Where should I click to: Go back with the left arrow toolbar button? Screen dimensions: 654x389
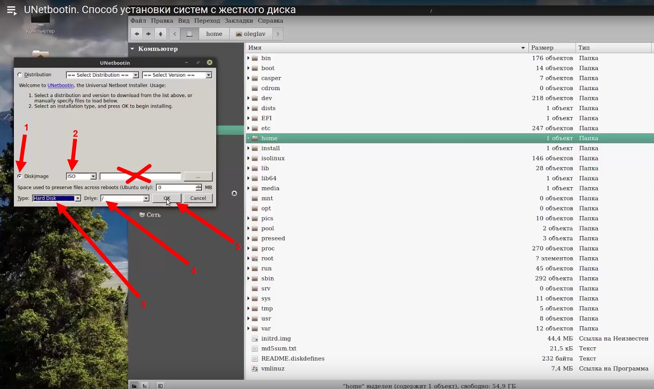tap(137, 34)
